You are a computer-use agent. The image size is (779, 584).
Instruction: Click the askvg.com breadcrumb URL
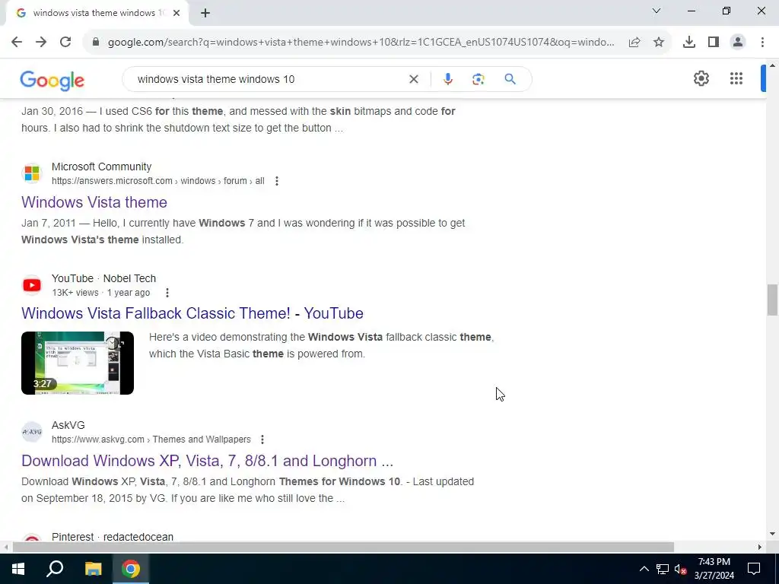pos(151,440)
